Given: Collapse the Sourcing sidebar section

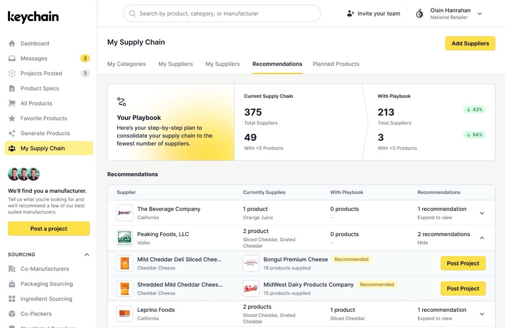Looking at the screenshot, I should click(x=86, y=255).
